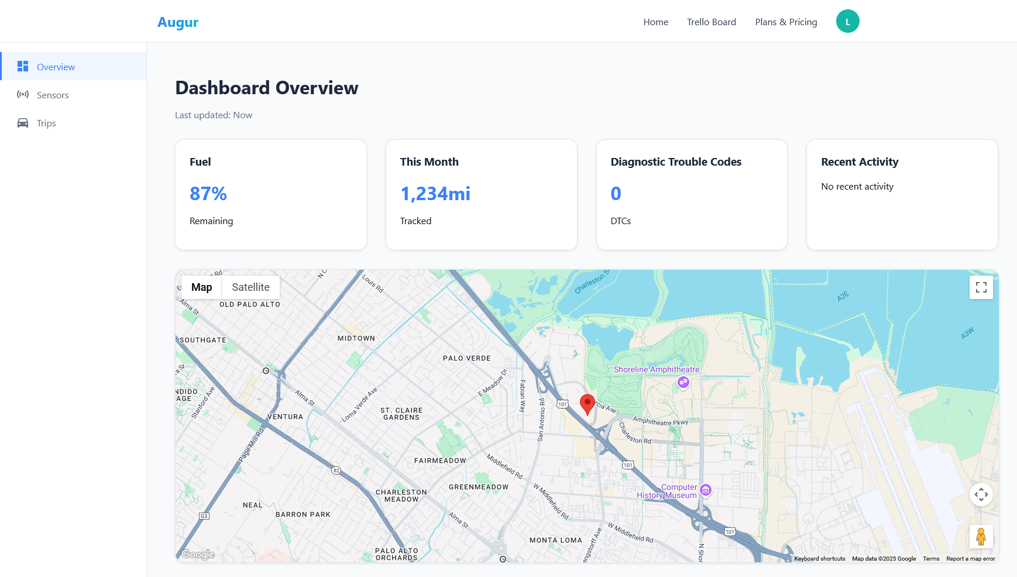Screen dimensions: 1017x577
Task: Click the Shoreline Amphitheatre map marker icon
Action: point(683,382)
